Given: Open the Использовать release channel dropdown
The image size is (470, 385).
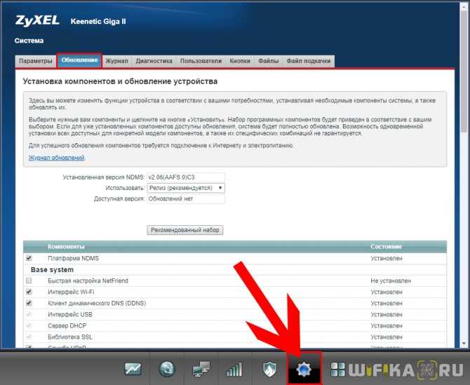Looking at the screenshot, I should (x=186, y=188).
